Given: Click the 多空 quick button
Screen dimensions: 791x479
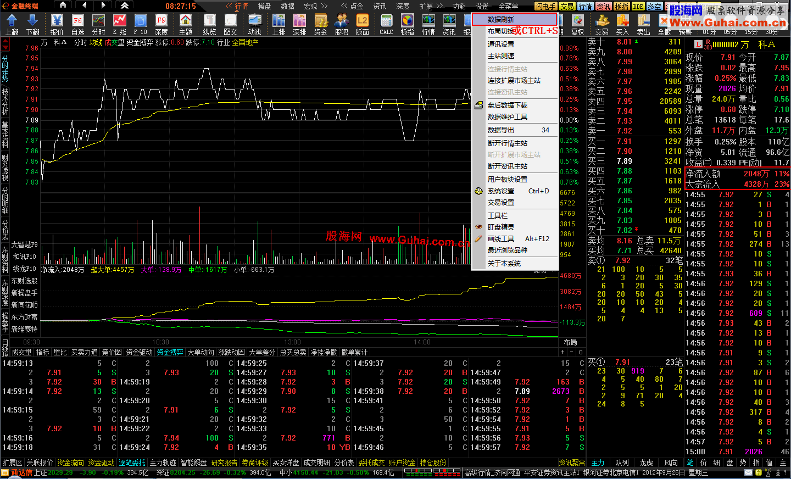Looking at the screenshot, I should pos(654,7).
